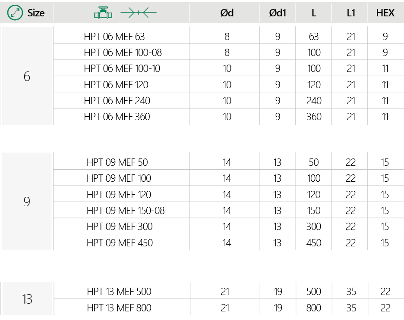Image resolution: width=404 pixels, height=320 pixels.
Task: Select the HPT 09 MEF 150-08 row
Action: [x=126, y=211]
